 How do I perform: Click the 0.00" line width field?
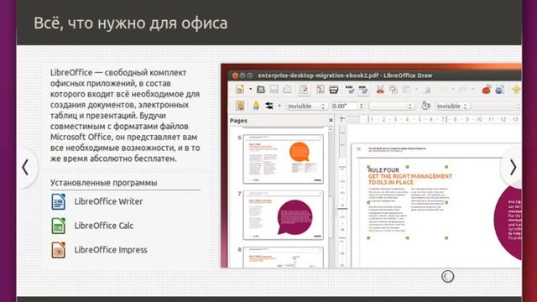tap(345, 107)
